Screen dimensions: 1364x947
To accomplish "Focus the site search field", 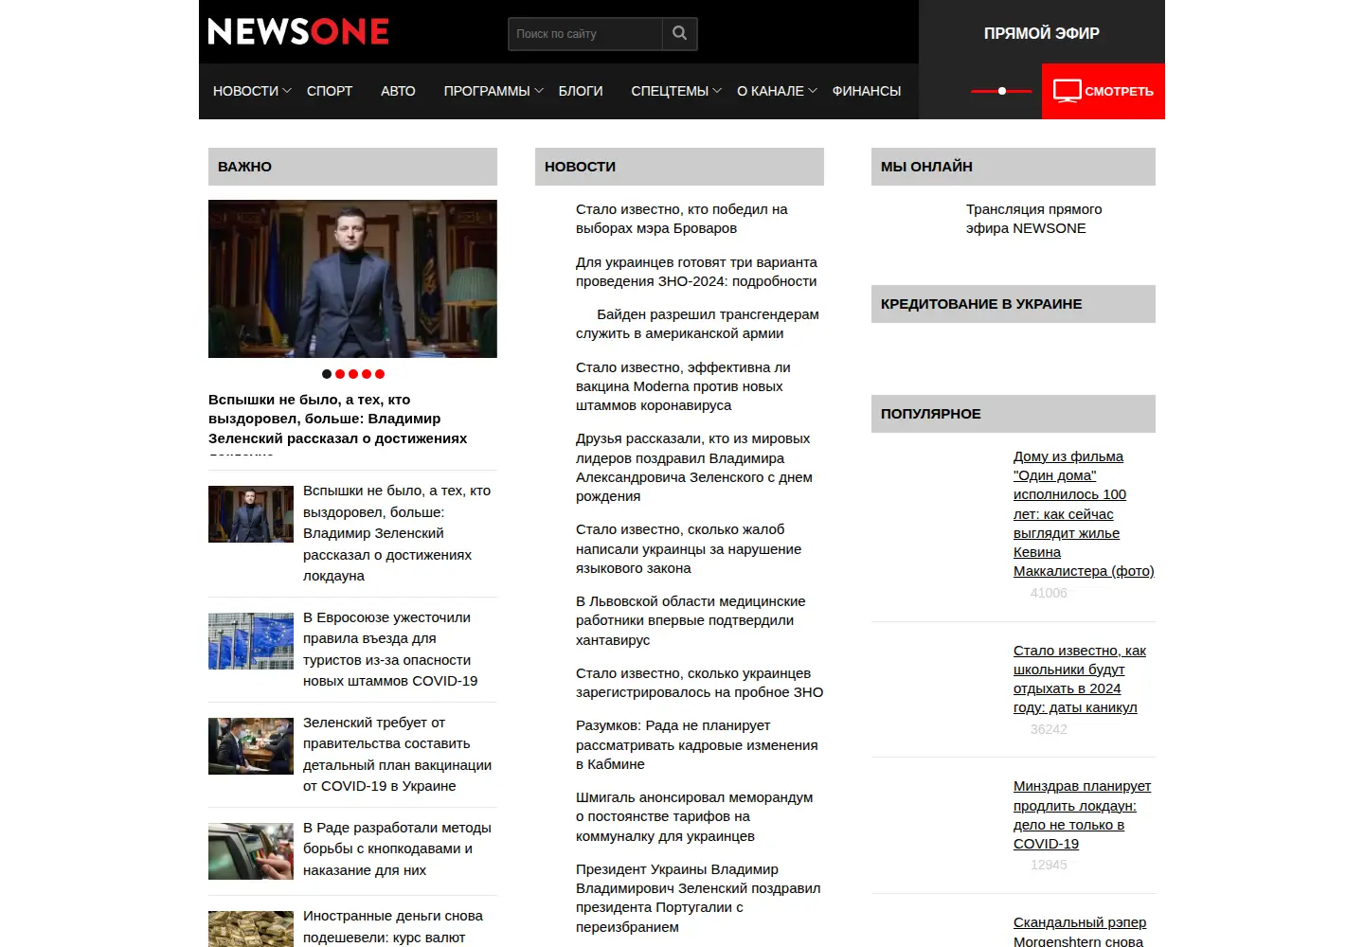I will tap(585, 33).
